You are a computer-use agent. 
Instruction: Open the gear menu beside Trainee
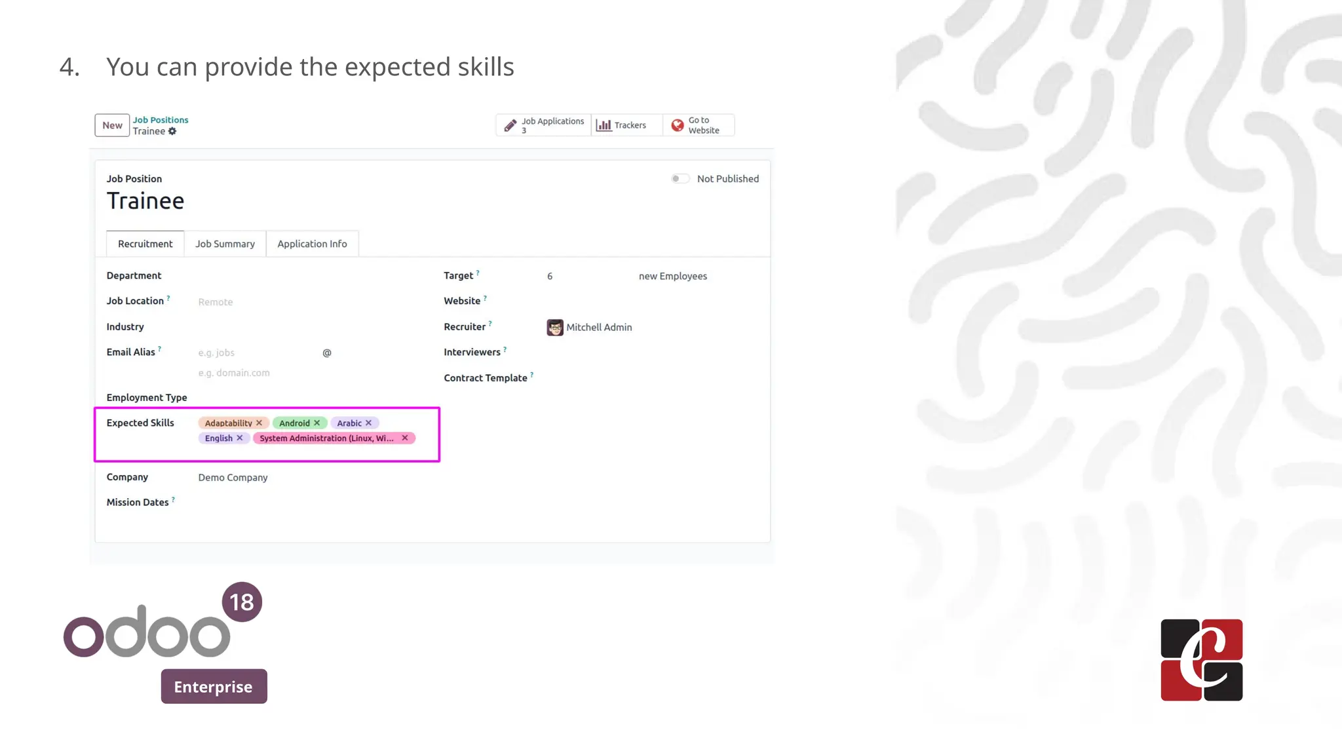click(172, 131)
